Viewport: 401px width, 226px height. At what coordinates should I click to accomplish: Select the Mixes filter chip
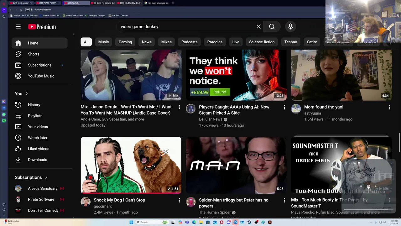tap(166, 42)
